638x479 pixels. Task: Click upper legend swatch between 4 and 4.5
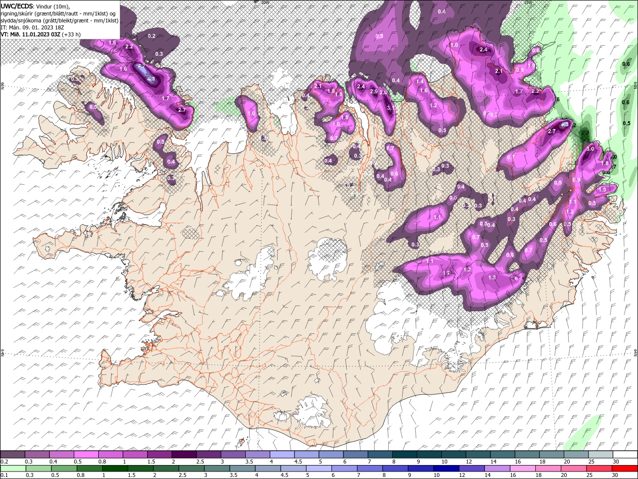point(283,455)
